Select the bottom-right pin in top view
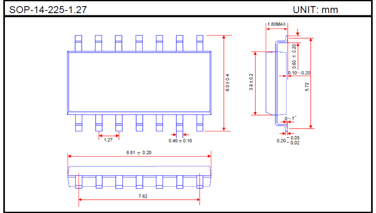This screenshot has width=376, height=213. pos(200,123)
